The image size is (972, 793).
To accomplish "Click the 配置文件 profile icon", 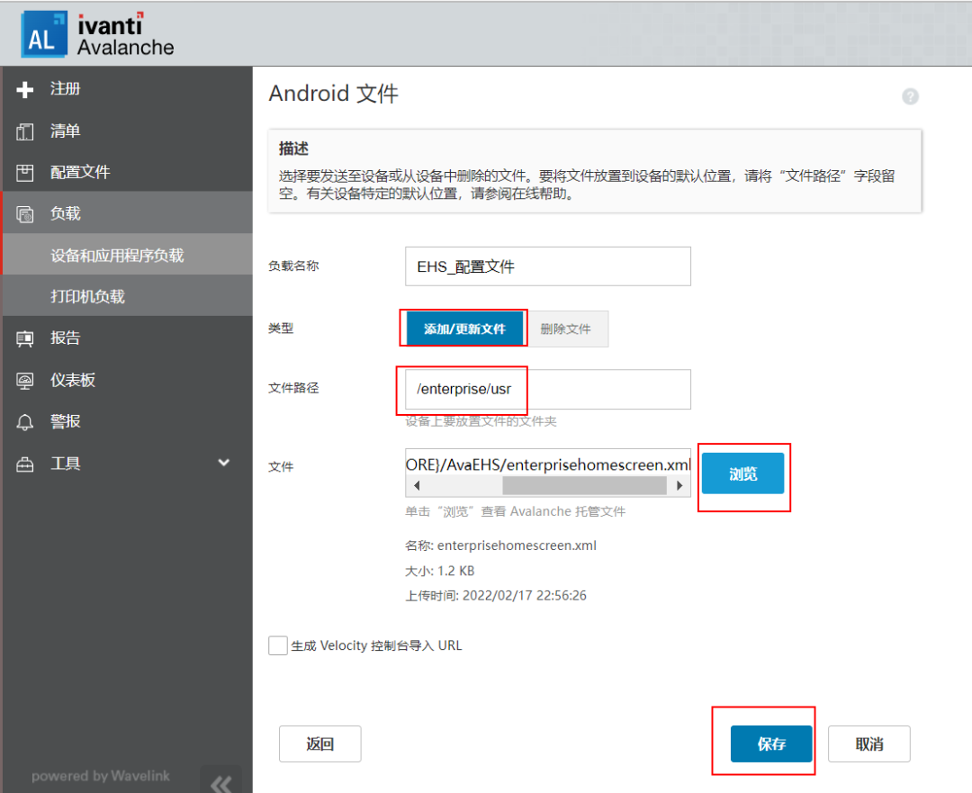I will point(25,173).
